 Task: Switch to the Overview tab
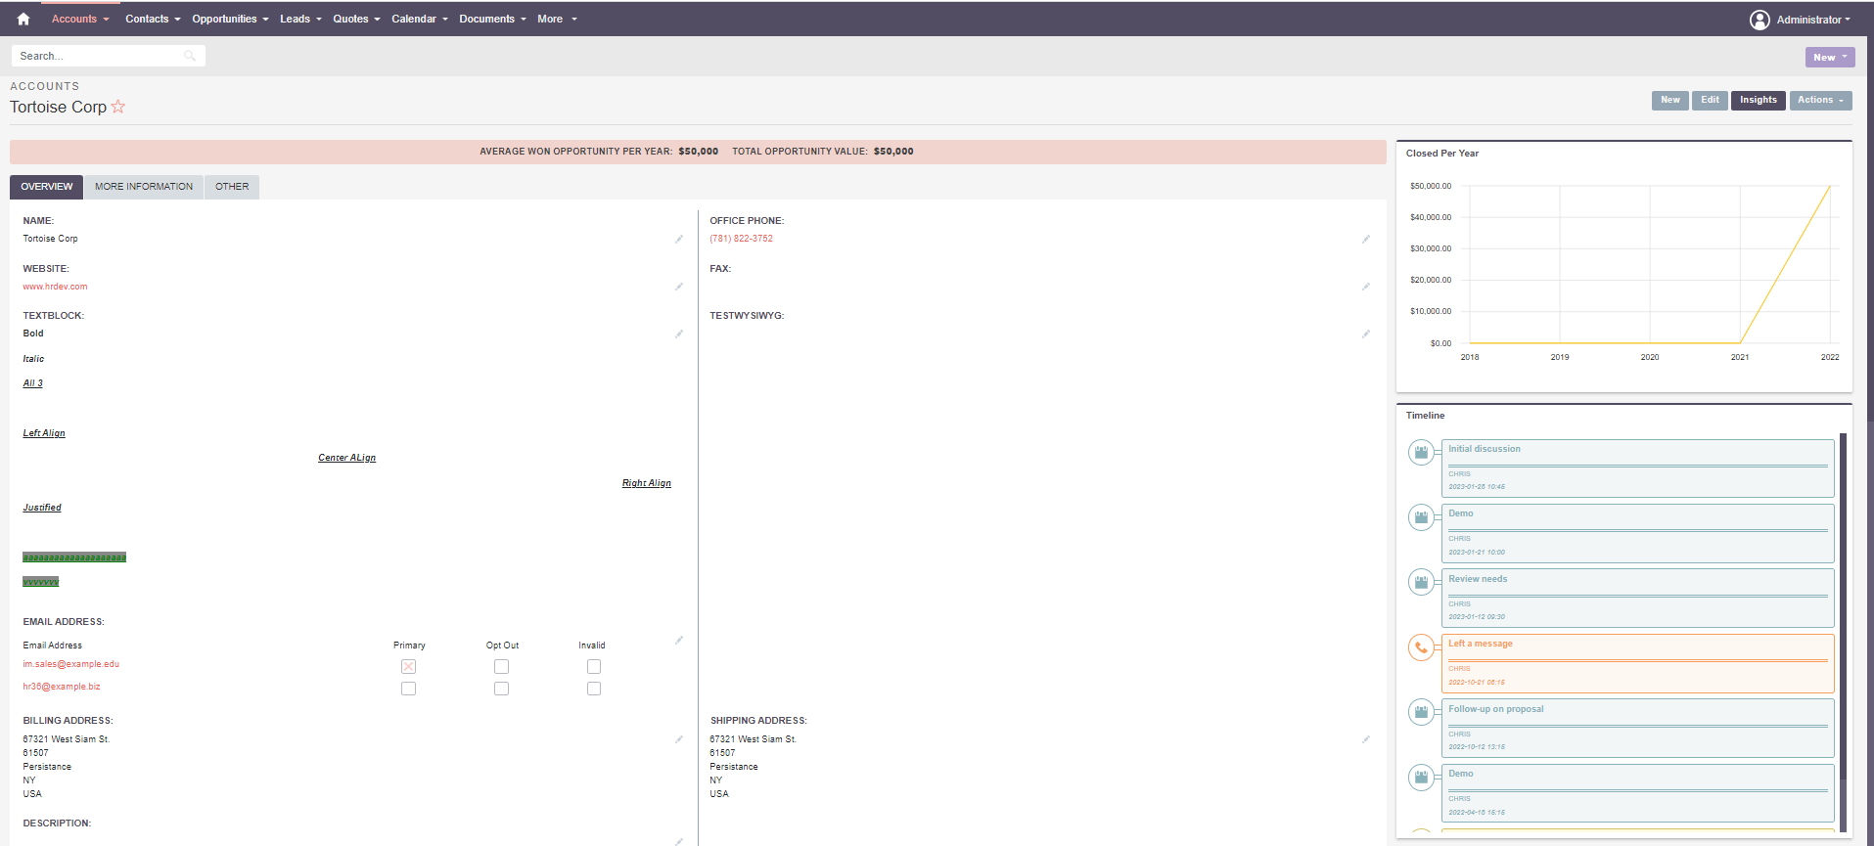[46, 187]
